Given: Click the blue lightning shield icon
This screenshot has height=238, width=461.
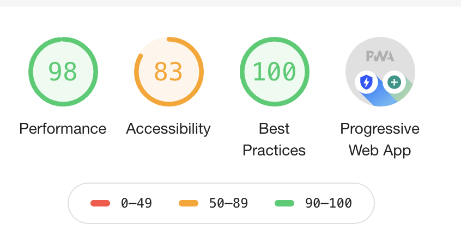Looking at the screenshot, I should (366, 83).
